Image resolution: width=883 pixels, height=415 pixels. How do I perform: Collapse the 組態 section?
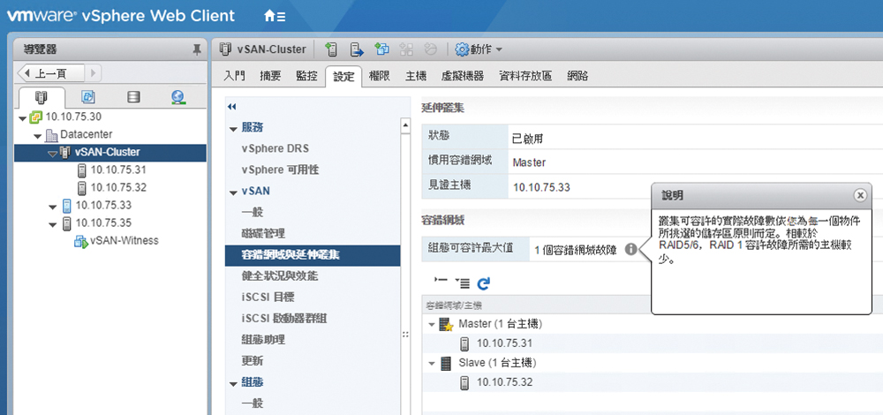[x=233, y=383]
